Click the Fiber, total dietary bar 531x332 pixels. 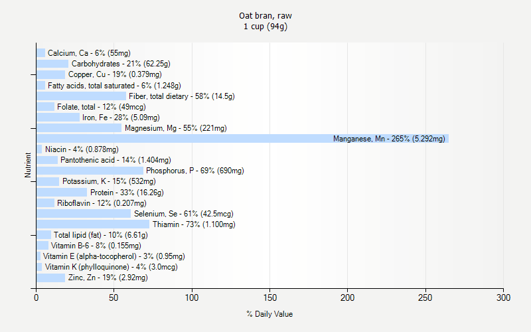click(81, 96)
